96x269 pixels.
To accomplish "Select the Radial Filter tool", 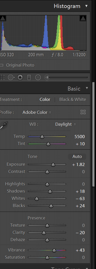I will point(38,77).
